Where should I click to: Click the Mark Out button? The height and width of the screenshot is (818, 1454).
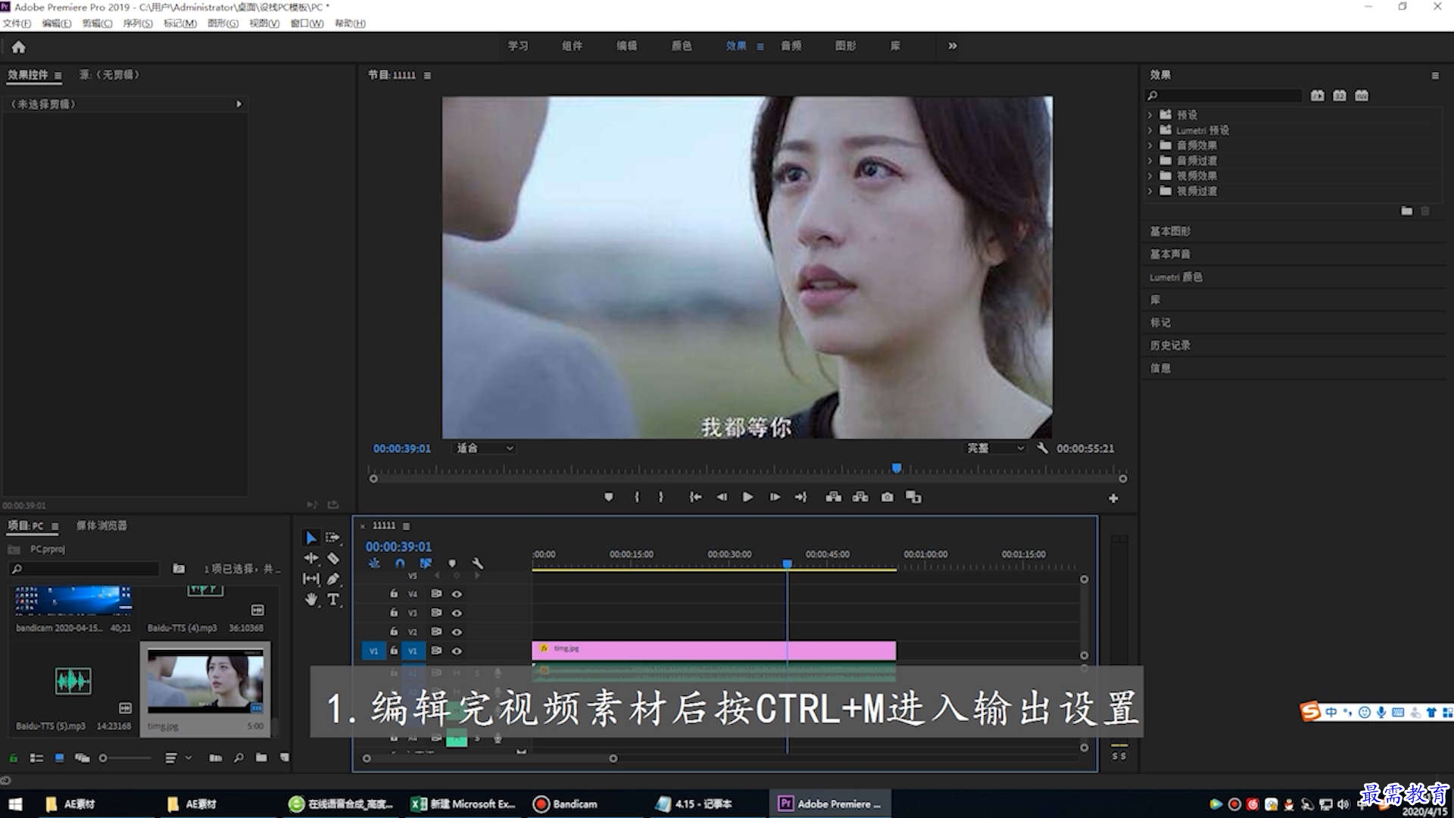pos(661,497)
